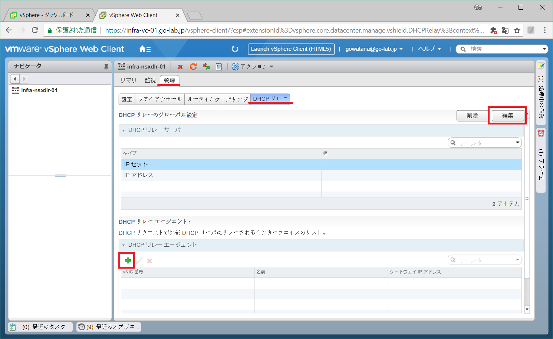Viewport: 553px width, 339px height.
Task: Bookmark page with star icon
Action: coord(517,30)
